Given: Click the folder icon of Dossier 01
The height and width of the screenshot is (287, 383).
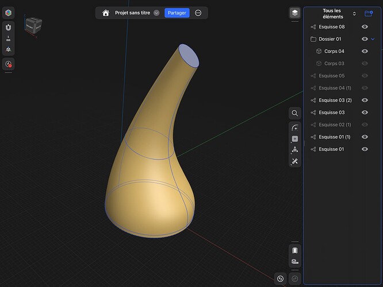Looking at the screenshot, I should click(313, 39).
